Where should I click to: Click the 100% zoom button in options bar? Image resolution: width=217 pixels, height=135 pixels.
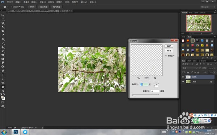point(32,6)
